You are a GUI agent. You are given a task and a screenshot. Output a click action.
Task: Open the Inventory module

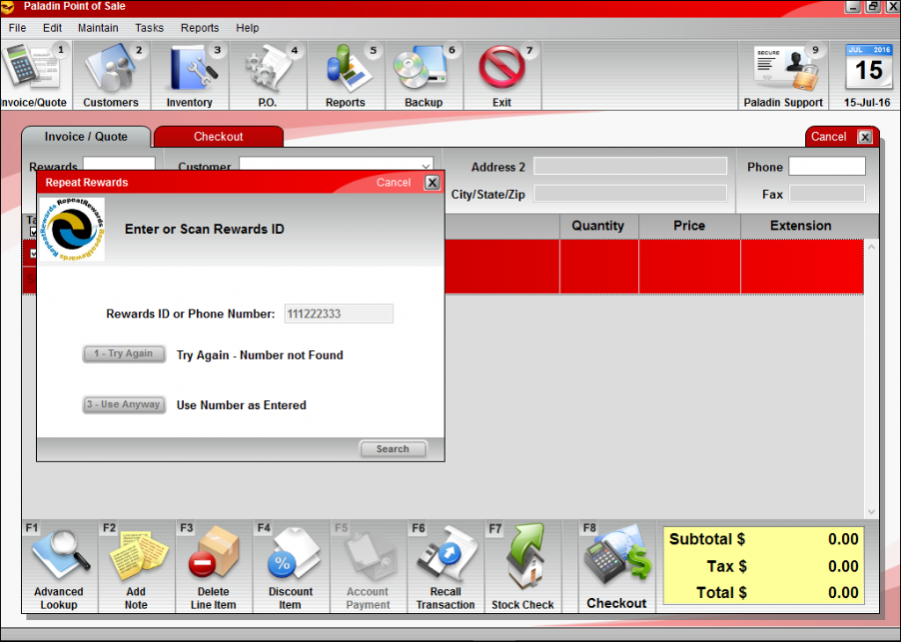point(190,75)
